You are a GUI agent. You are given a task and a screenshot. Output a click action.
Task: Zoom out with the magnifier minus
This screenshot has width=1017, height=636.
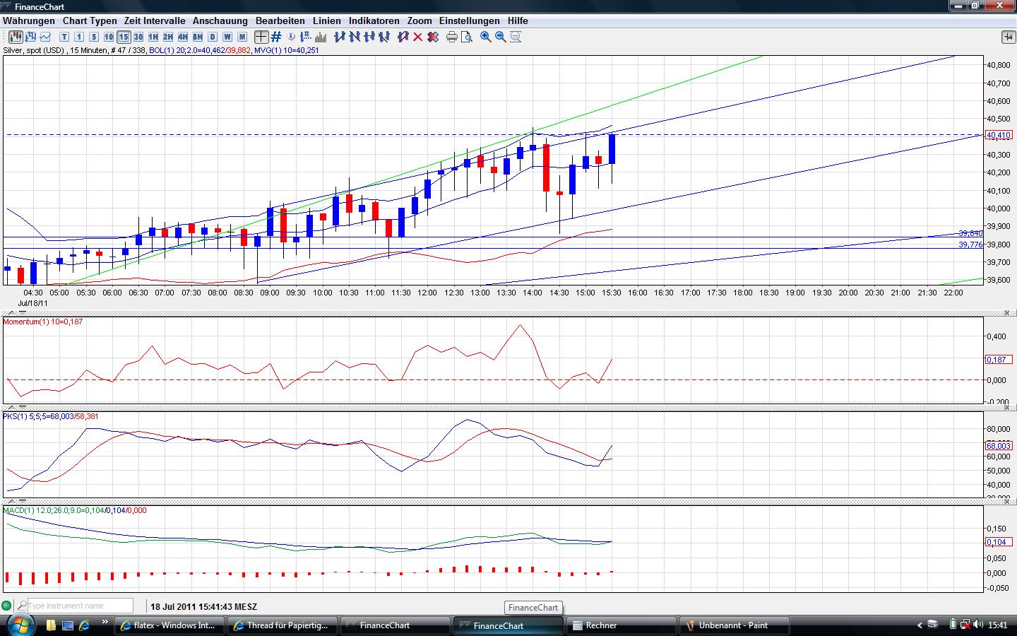501,37
